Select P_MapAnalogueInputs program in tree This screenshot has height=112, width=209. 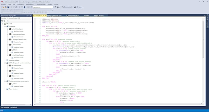click(x=18, y=34)
